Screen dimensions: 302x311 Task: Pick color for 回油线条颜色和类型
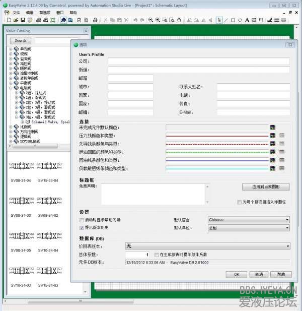click(272, 160)
